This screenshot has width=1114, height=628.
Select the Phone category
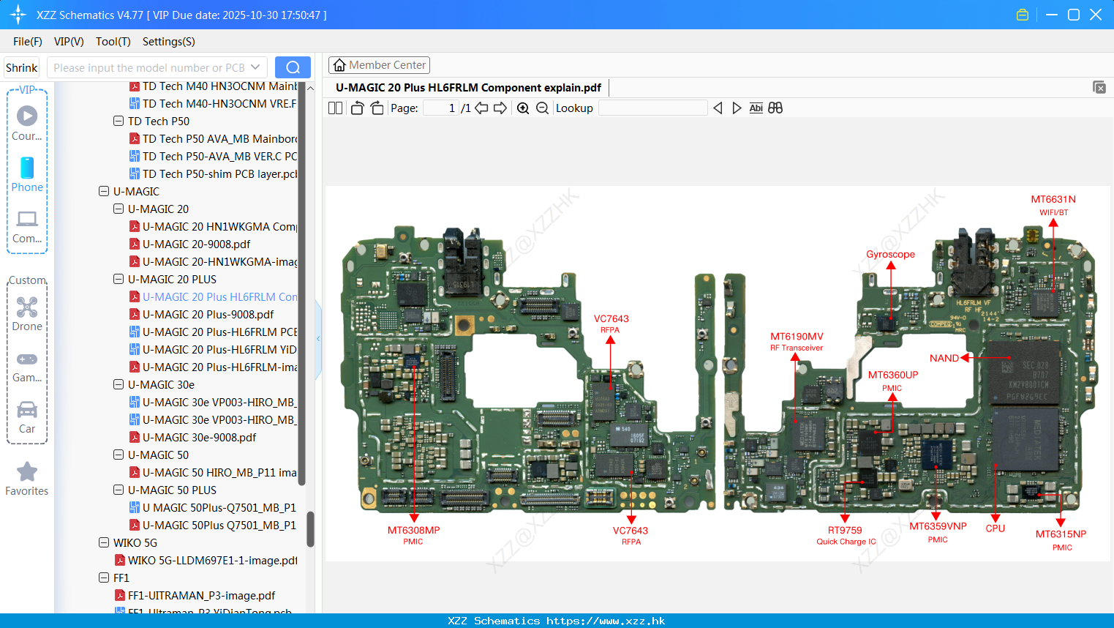pos(27,175)
